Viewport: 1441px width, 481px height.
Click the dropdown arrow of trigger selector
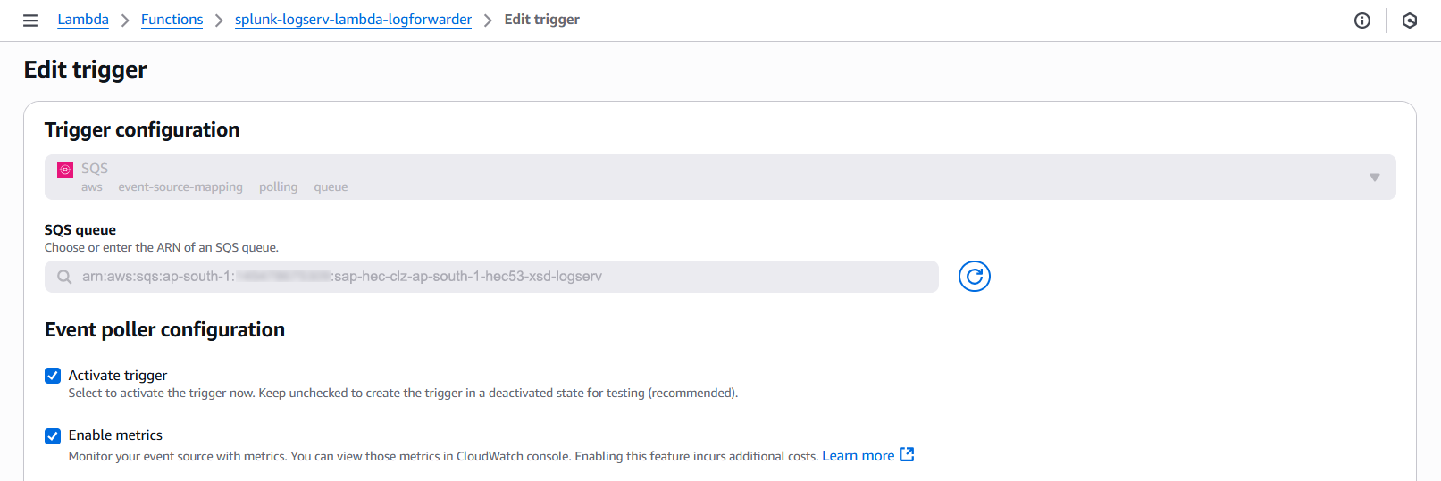coord(1375,178)
